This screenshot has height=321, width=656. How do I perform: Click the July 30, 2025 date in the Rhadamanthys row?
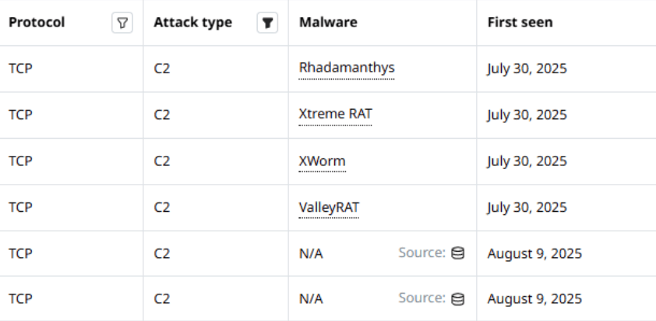[527, 69]
